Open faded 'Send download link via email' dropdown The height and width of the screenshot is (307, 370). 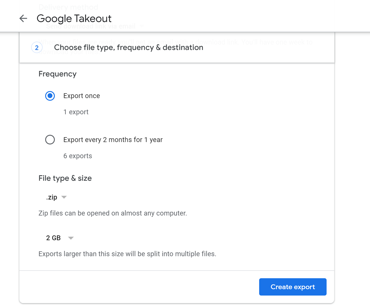(x=95, y=26)
